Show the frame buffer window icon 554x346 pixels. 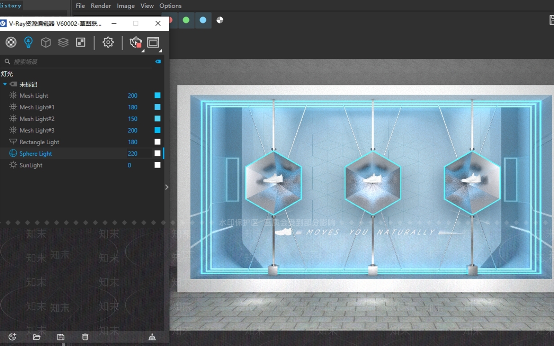pyautogui.click(x=153, y=42)
